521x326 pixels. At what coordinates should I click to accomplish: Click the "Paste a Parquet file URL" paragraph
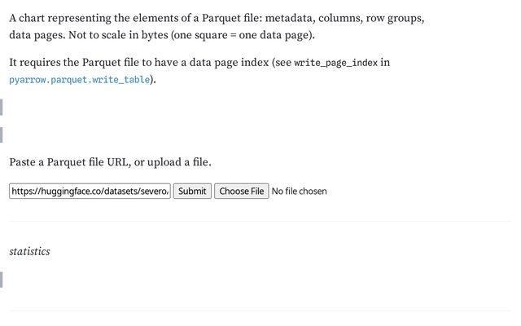pyautogui.click(x=111, y=162)
